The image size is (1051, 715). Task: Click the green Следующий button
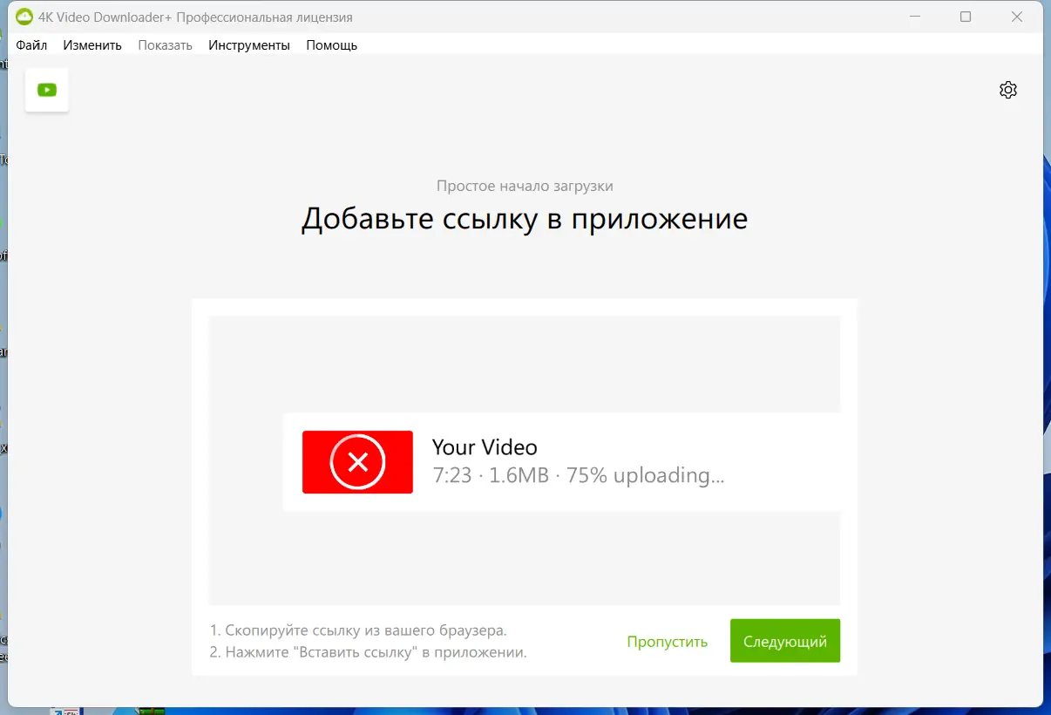(x=785, y=641)
